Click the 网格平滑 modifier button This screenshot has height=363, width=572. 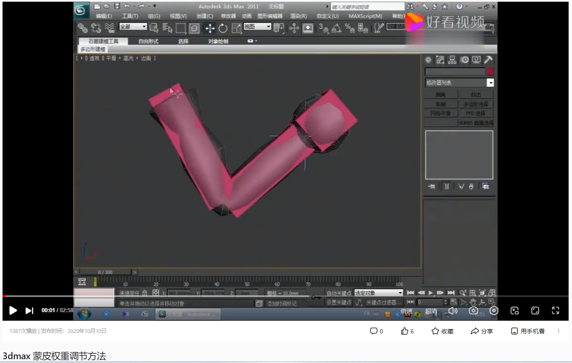(441, 113)
